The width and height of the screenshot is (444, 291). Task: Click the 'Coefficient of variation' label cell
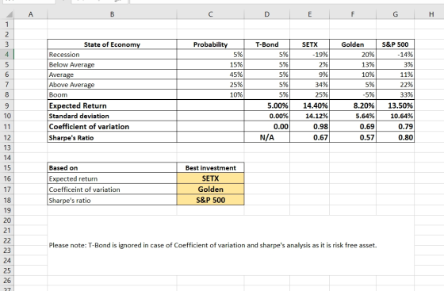pyautogui.click(x=112, y=127)
